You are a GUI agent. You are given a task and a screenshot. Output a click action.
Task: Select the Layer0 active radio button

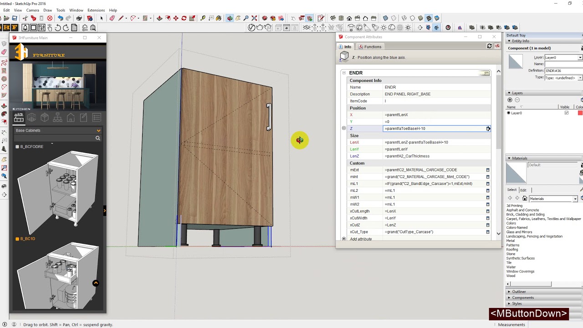pyautogui.click(x=509, y=113)
